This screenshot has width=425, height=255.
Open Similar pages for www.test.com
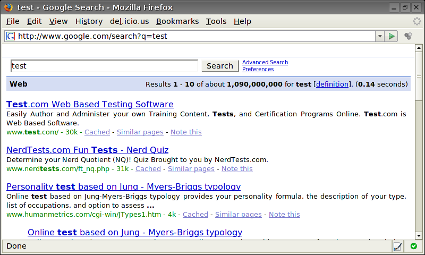(140, 132)
